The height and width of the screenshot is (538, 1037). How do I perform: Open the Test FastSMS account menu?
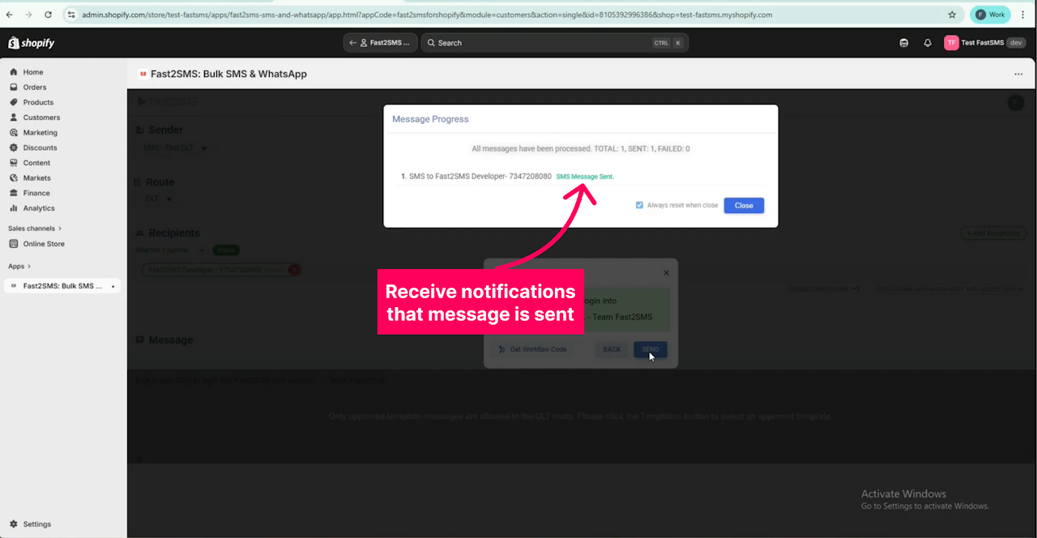[984, 43]
